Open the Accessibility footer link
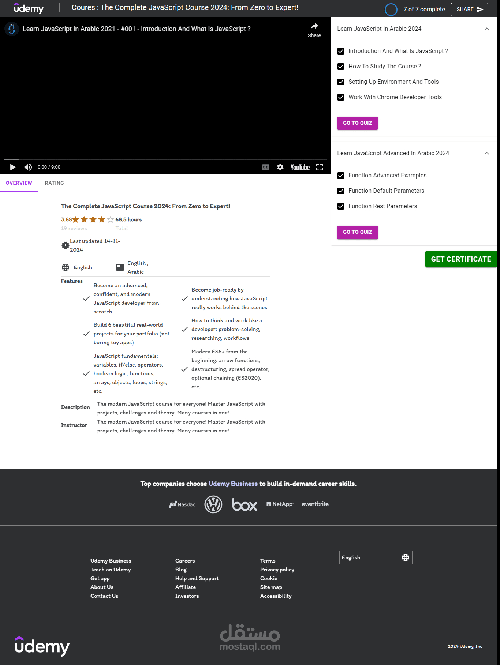Viewport: 500px width, 665px height. [x=276, y=596]
